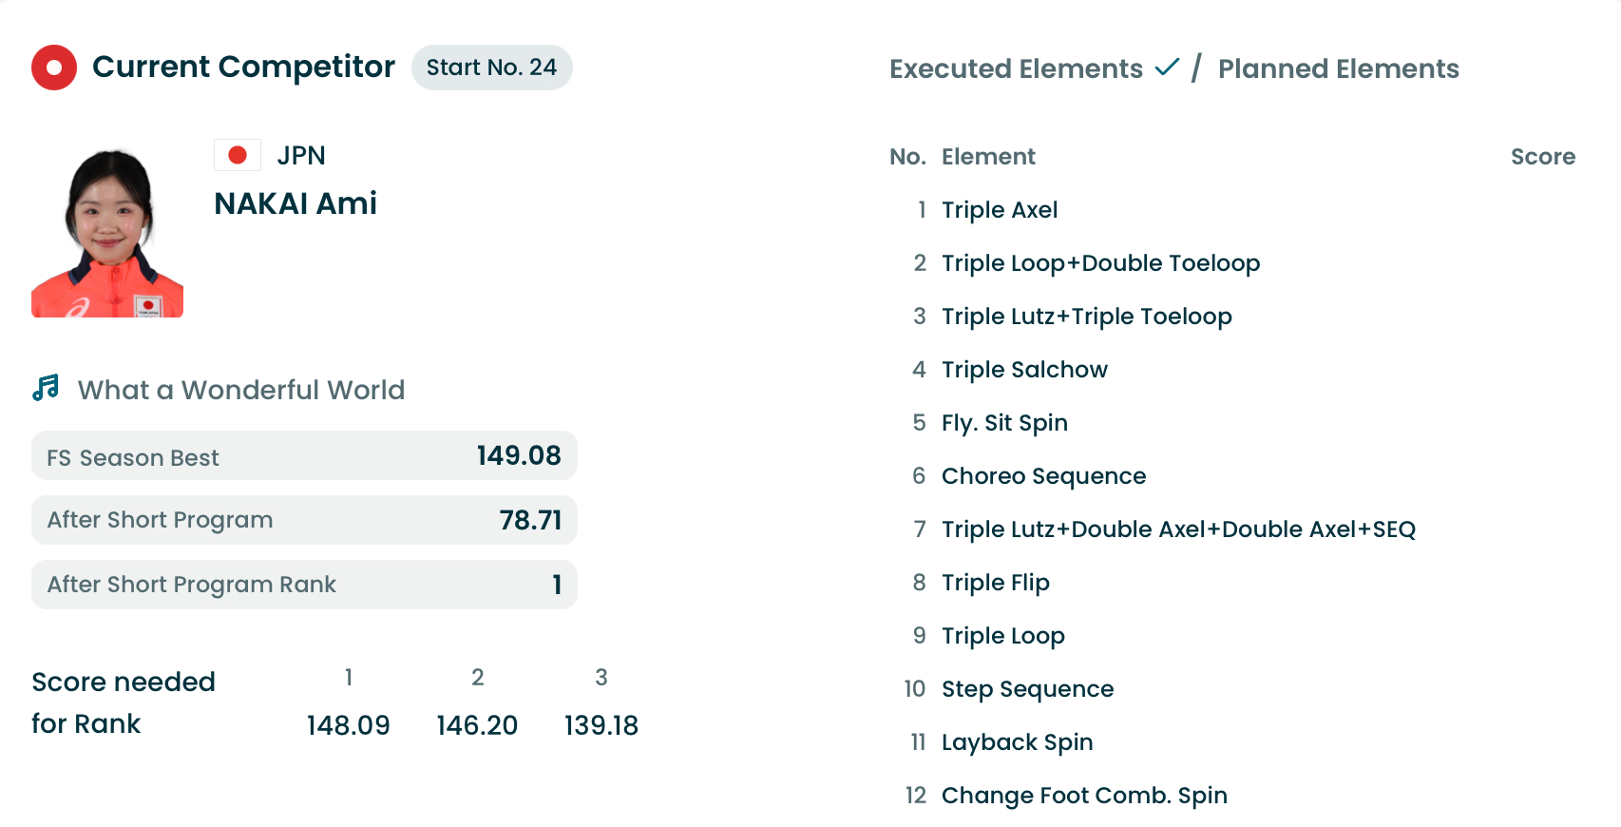Click the Japan flag icon

pos(238,155)
